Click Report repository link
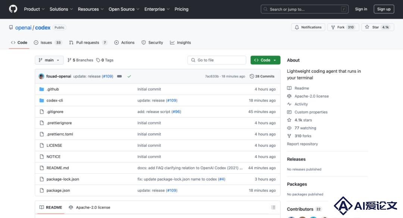Screen dimensions: 403x218 (302, 144)
